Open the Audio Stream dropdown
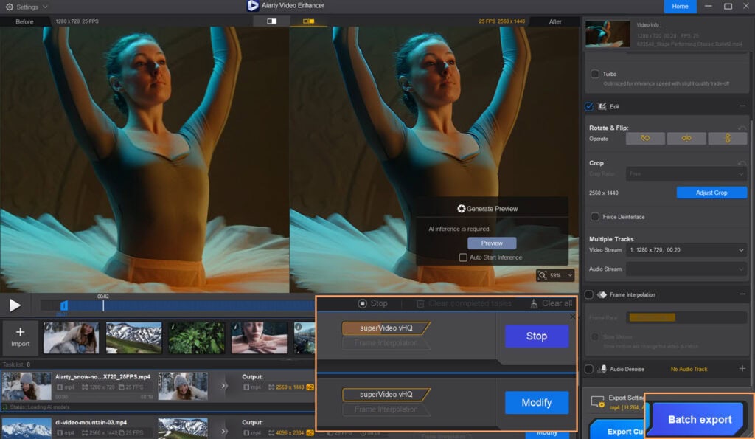The height and width of the screenshot is (439, 755). (x=687, y=269)
